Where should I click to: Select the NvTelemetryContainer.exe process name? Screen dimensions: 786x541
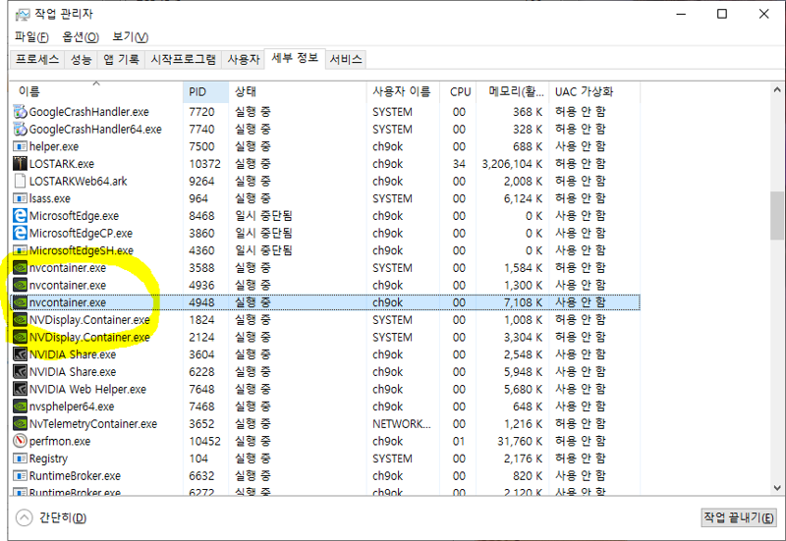93,424
